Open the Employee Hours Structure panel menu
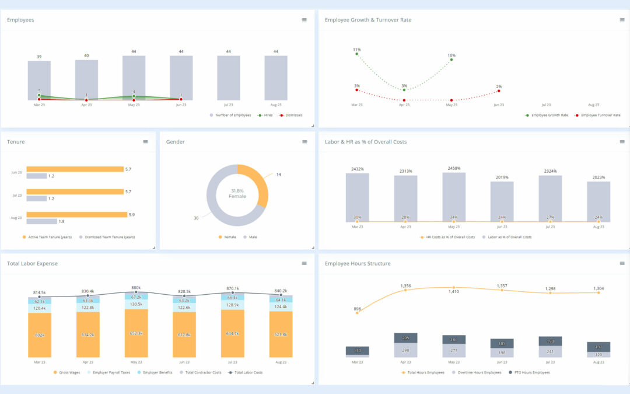 pyautogui.click(x=622, y=263)
